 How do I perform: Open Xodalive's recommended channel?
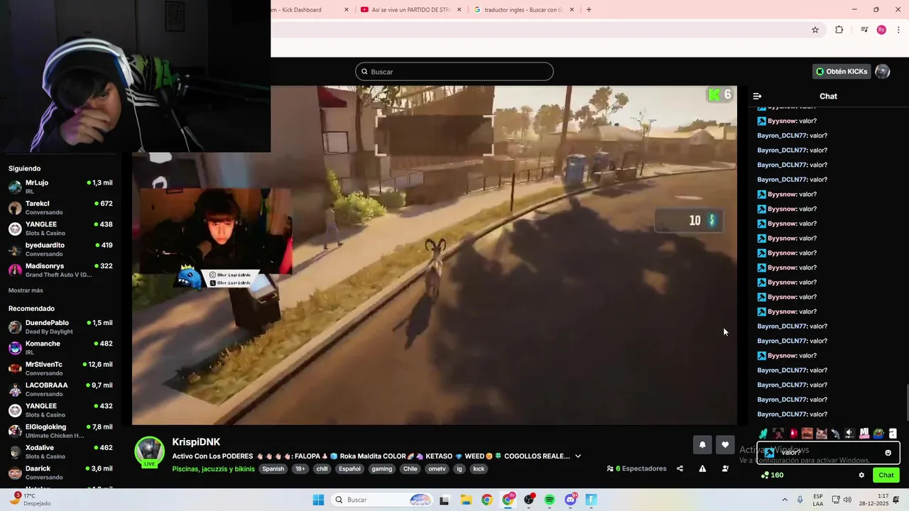pyautogui.click(x=60, y=451)
